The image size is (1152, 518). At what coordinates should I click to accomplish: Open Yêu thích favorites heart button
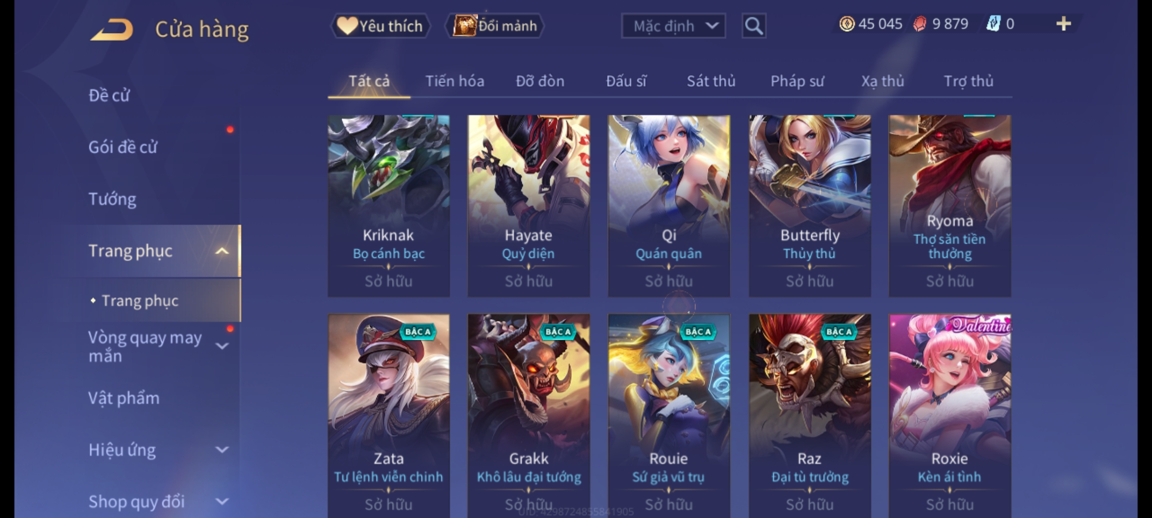pyautogui.click(x=380, y=26)
